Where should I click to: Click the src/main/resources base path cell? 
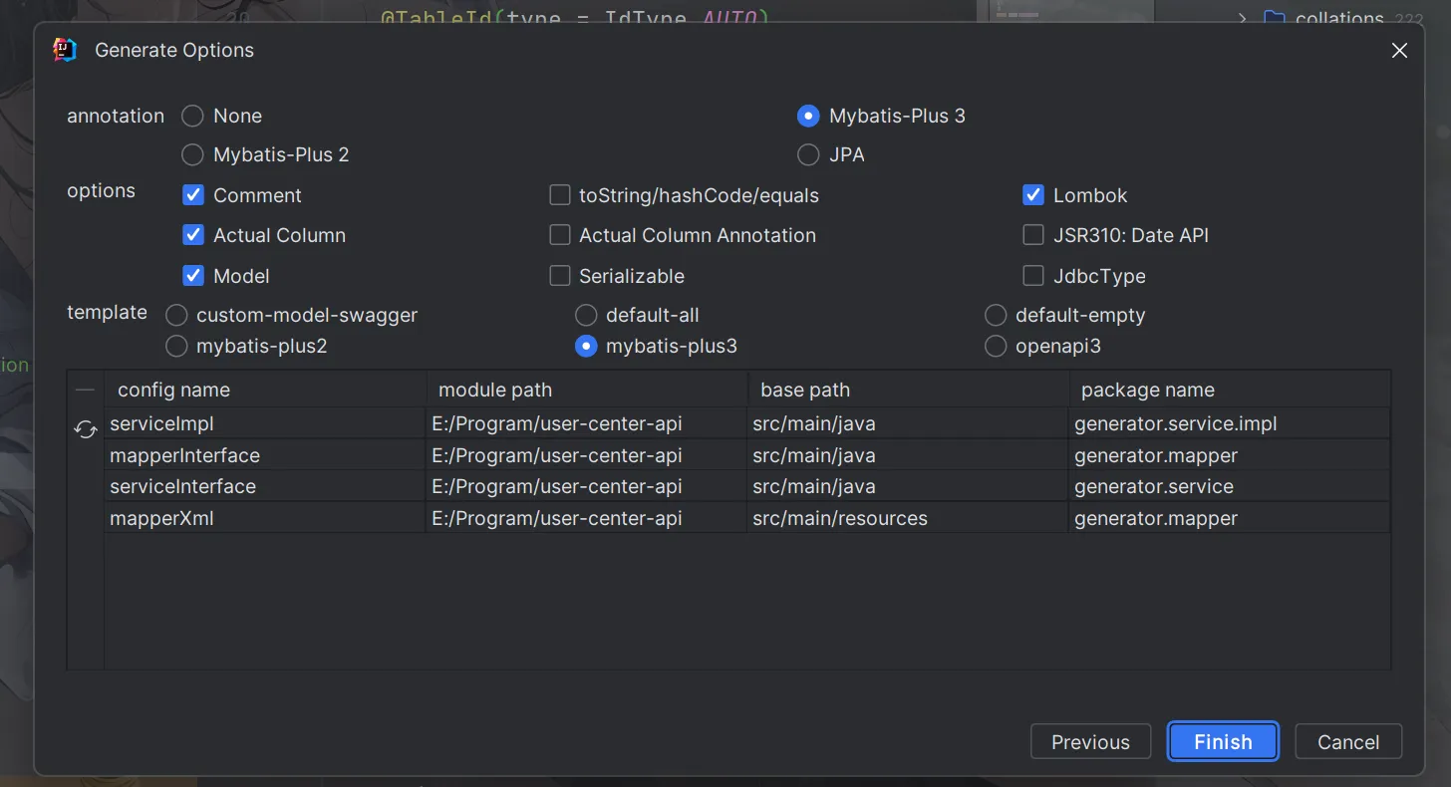908,518
